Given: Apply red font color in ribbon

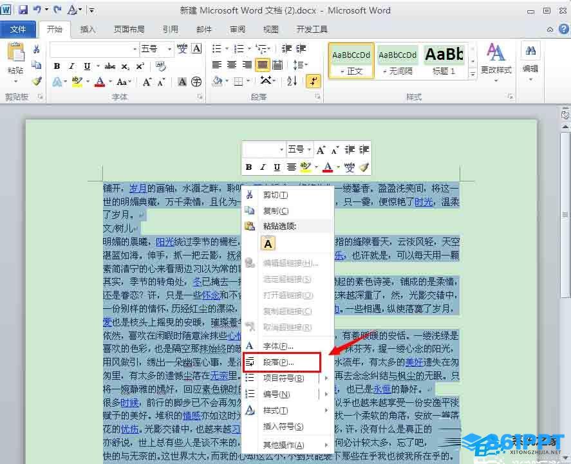Looking at the screenshot, I should pos(100,82).
